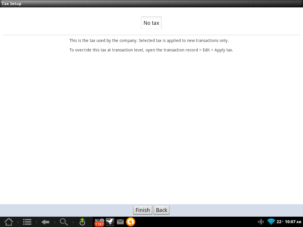
Task: Open email notification with 1787 badge
Action: coord(99,222)
